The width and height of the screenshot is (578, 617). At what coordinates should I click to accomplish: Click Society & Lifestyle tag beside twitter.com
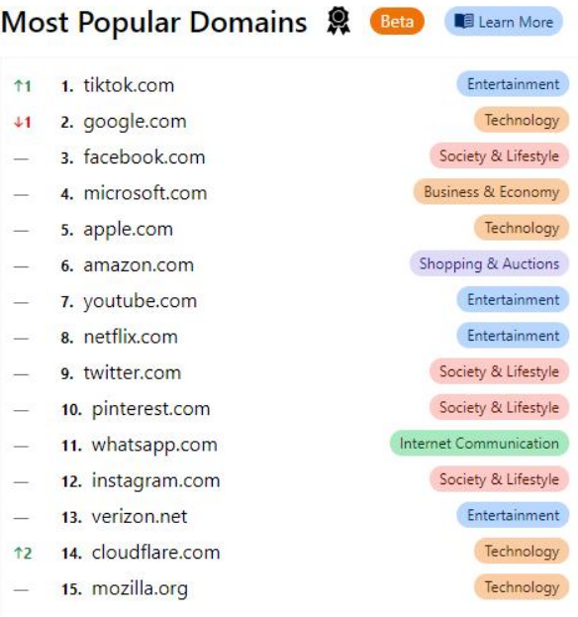(x=499, y=371)
